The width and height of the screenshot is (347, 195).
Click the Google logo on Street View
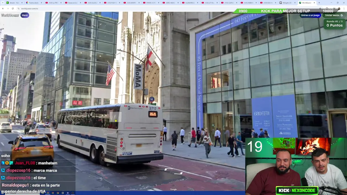(173, 189)
